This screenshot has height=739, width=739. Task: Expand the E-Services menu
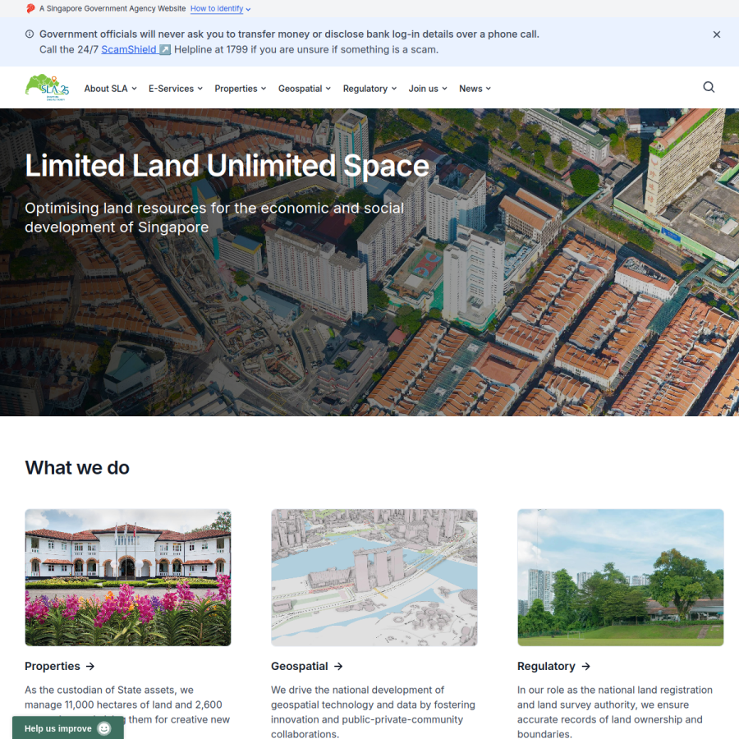click(176, 88)
